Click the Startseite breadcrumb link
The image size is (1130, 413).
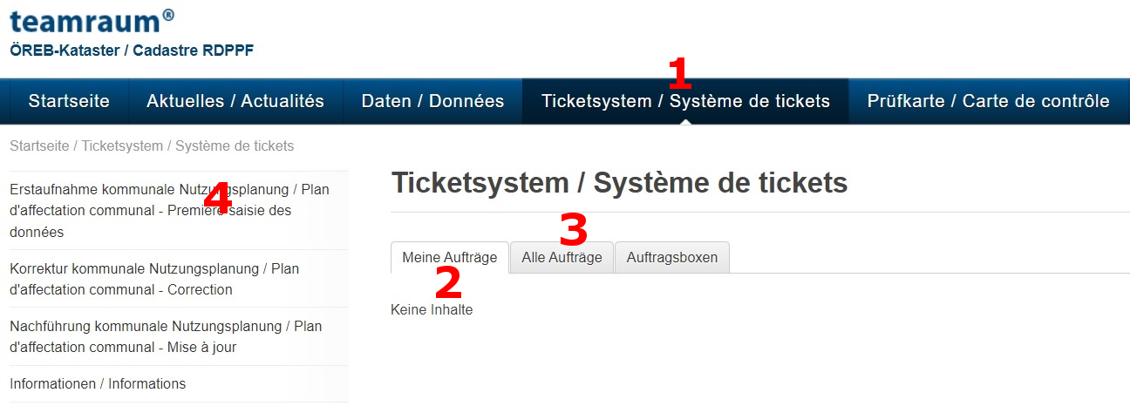point(39,146)
